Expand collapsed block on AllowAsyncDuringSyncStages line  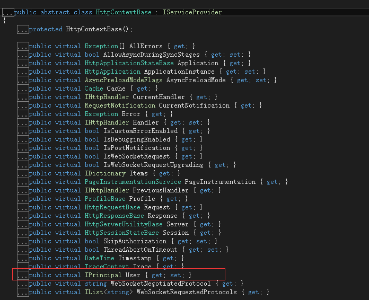(x=23, y=55)
